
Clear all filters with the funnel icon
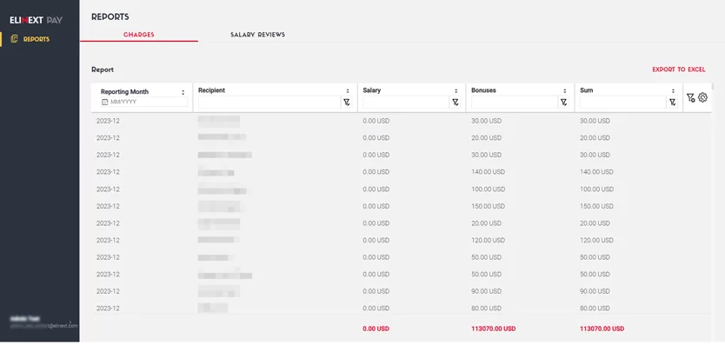(x=691, y=97)
